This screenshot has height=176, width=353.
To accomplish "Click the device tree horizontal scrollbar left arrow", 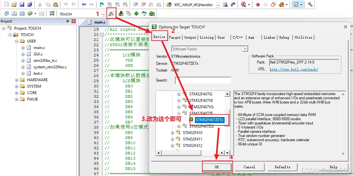I will tap(158, 153).
